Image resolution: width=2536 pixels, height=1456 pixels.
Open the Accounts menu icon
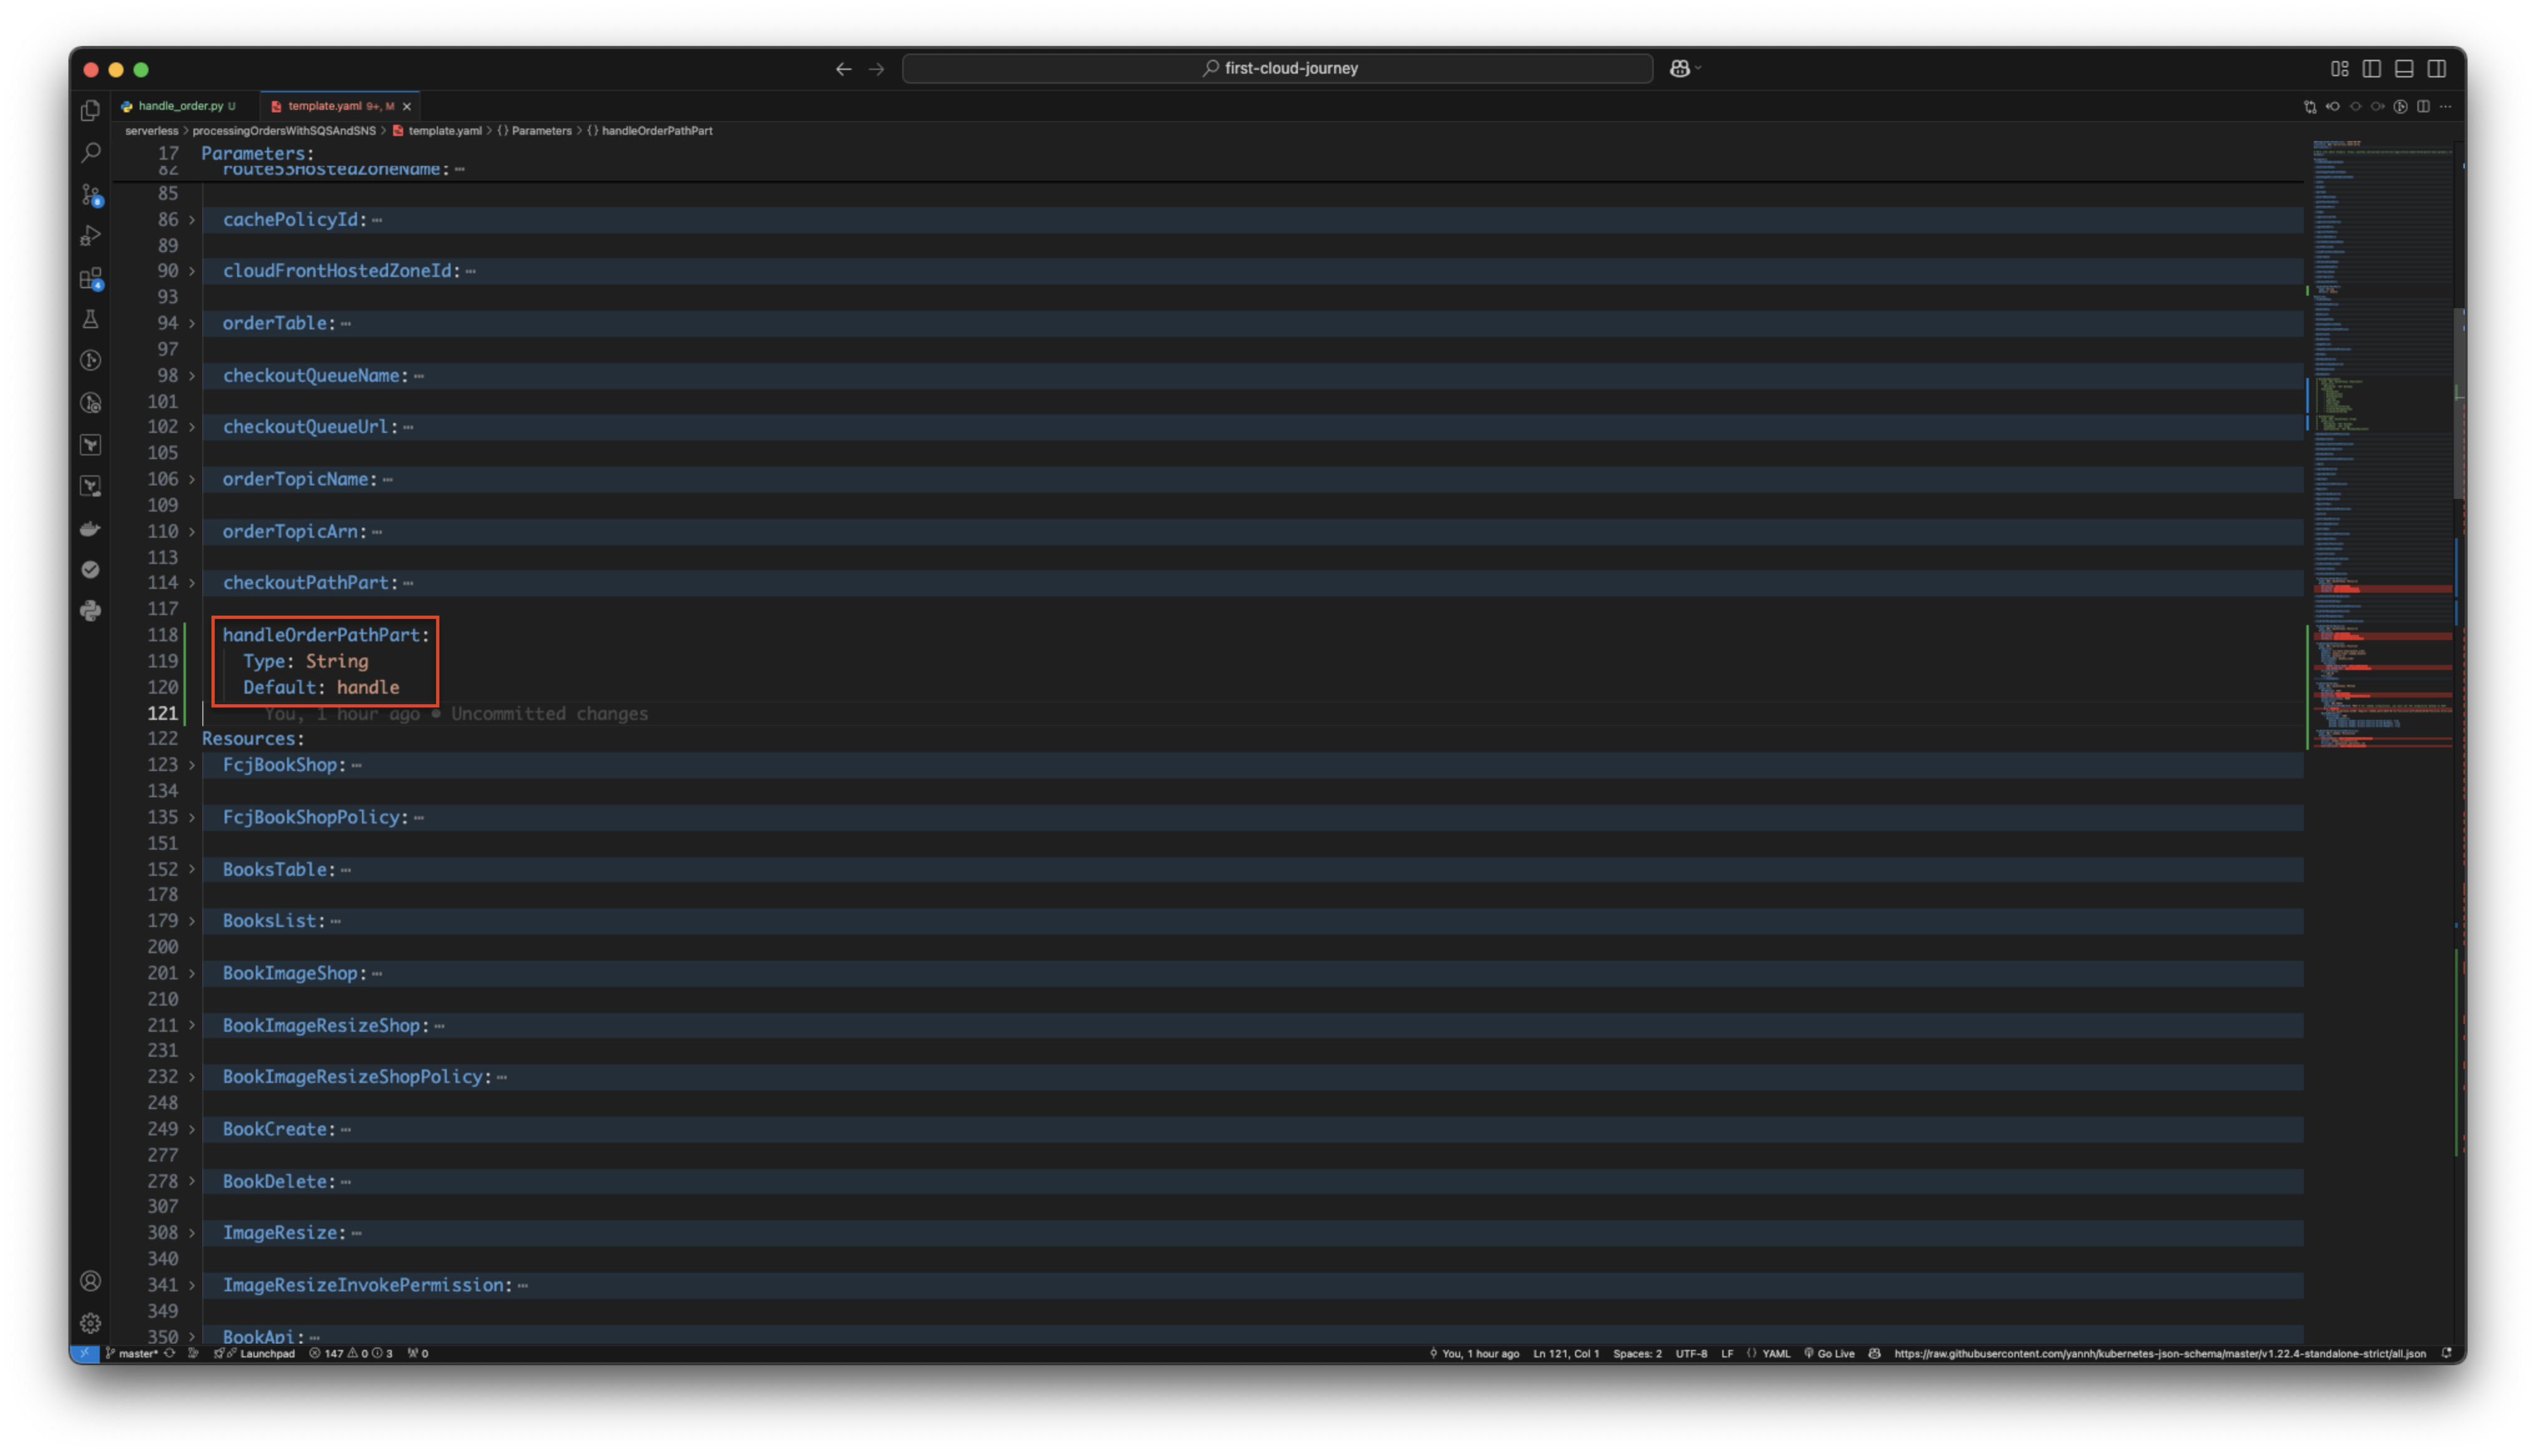[x=90, y=1281]
